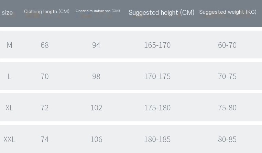Select the L size cell
Image resolution: width=262 pixels, height=153 pixels.
pyautogui.click(x=10, y=76)
